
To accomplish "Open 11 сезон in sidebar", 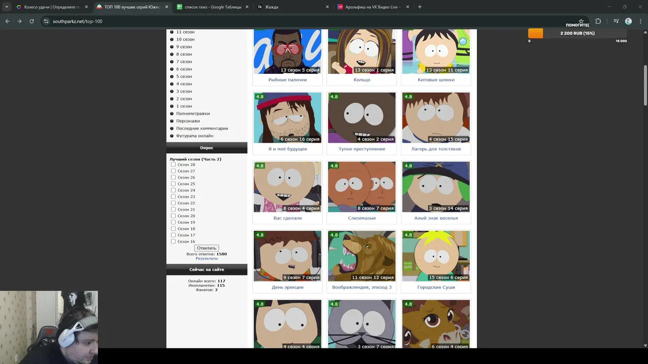I will pyautogui.click(x=185, y=32).
